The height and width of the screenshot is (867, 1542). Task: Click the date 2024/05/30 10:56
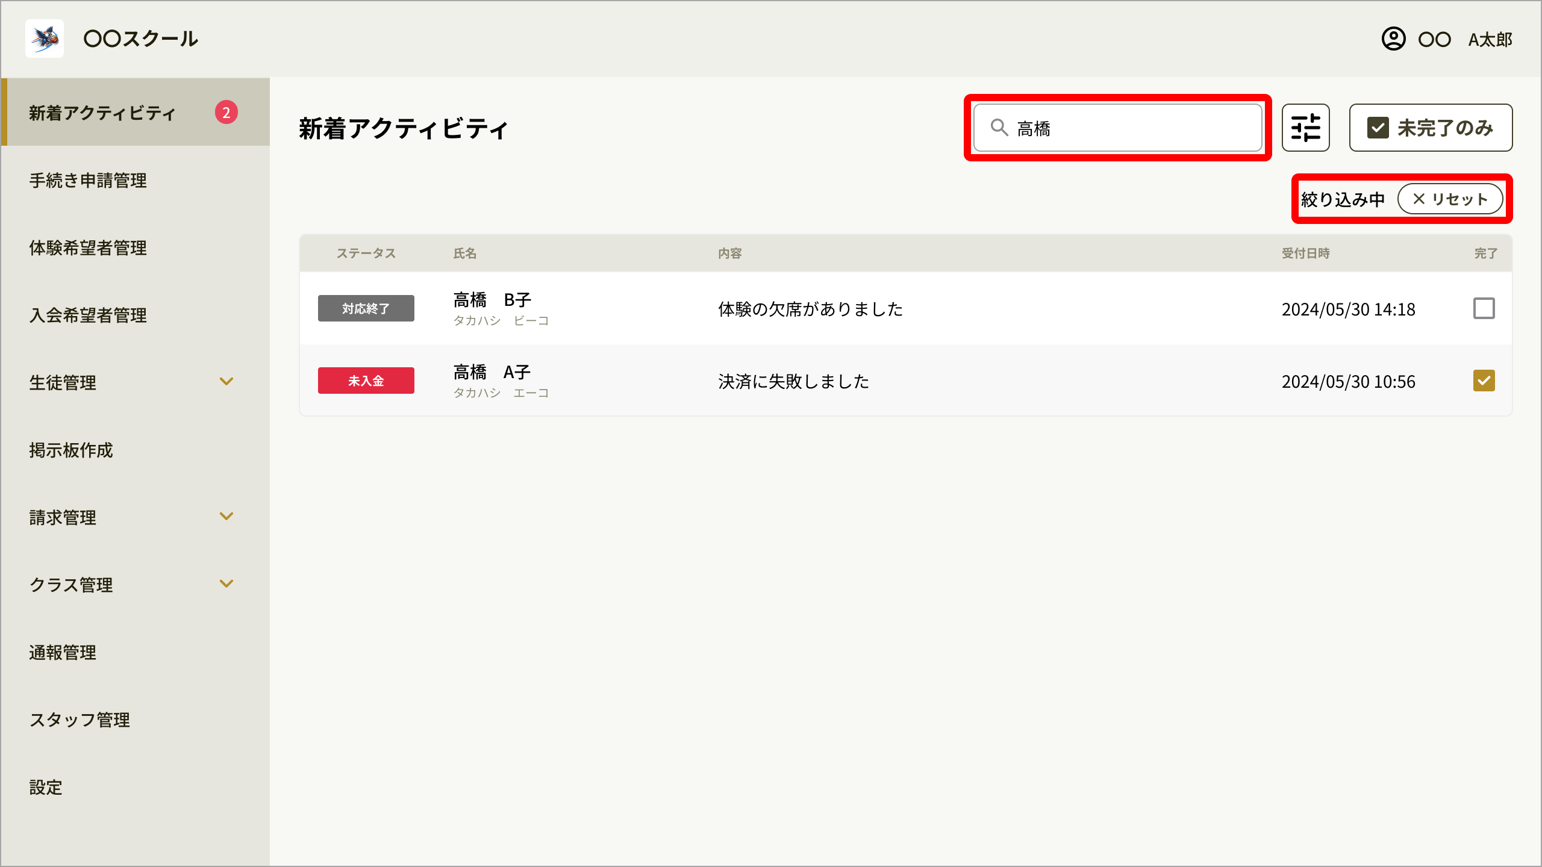pos(1348,382)
